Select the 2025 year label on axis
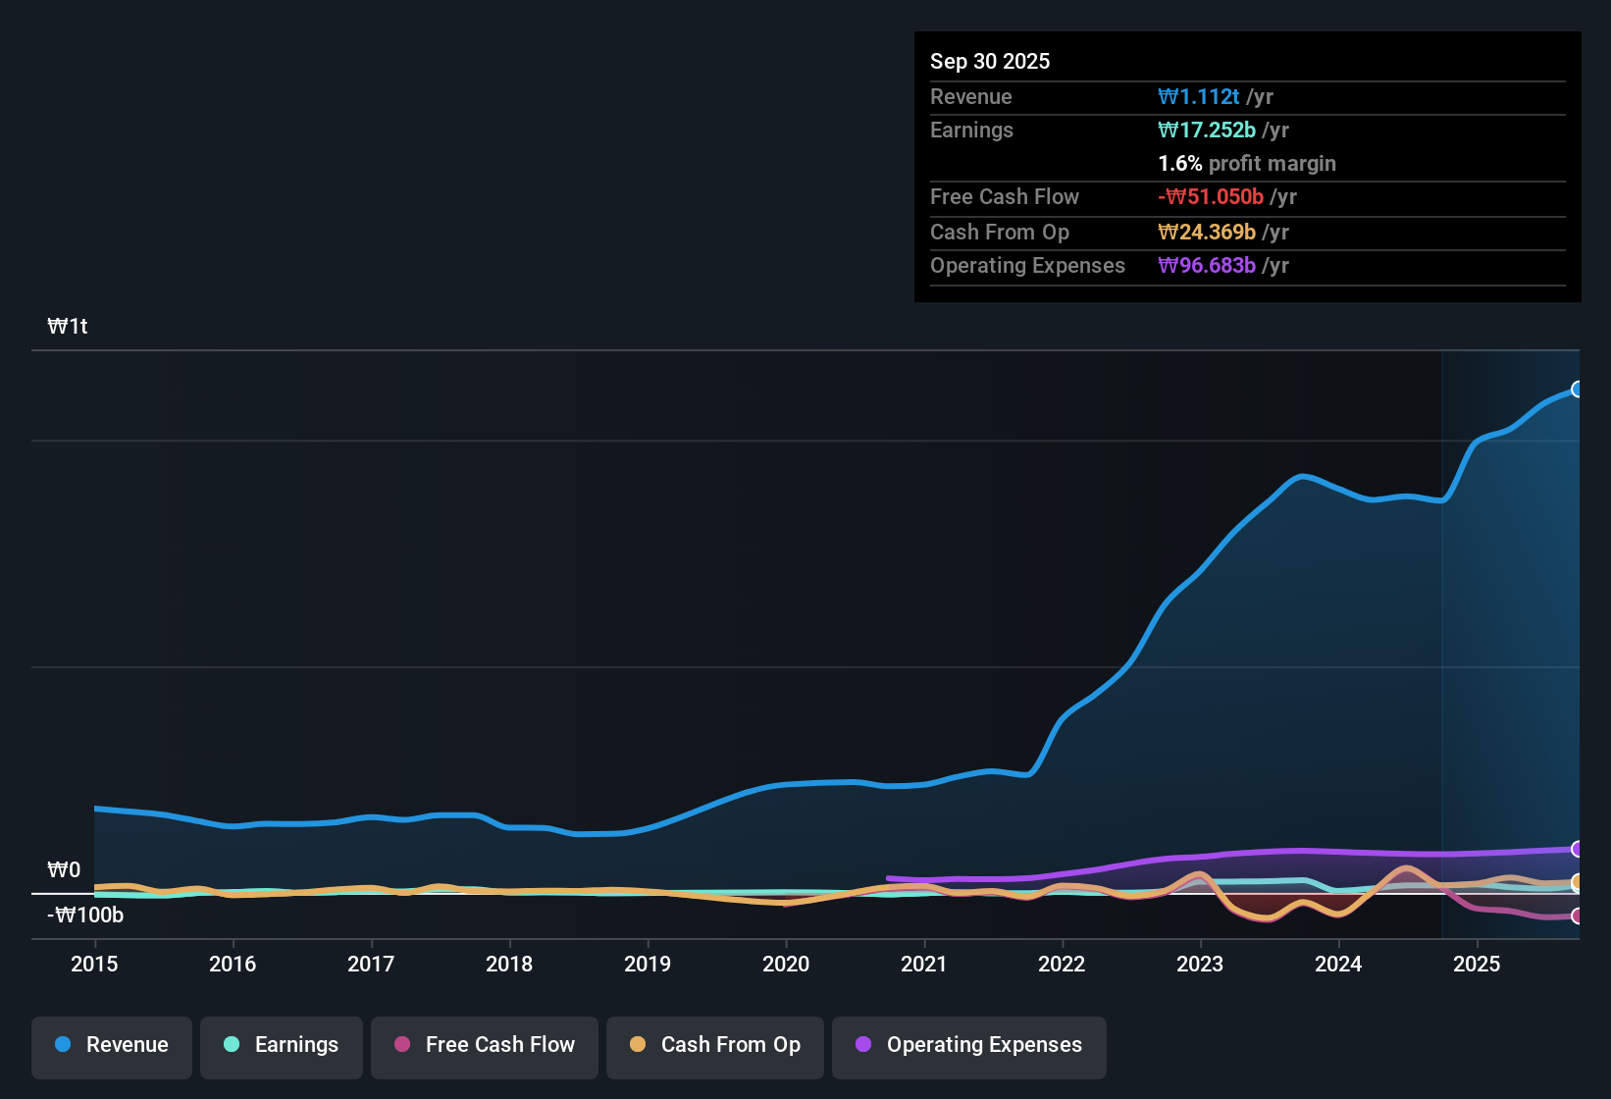Viewport: 1611px width, 1099px height. 1478,965
